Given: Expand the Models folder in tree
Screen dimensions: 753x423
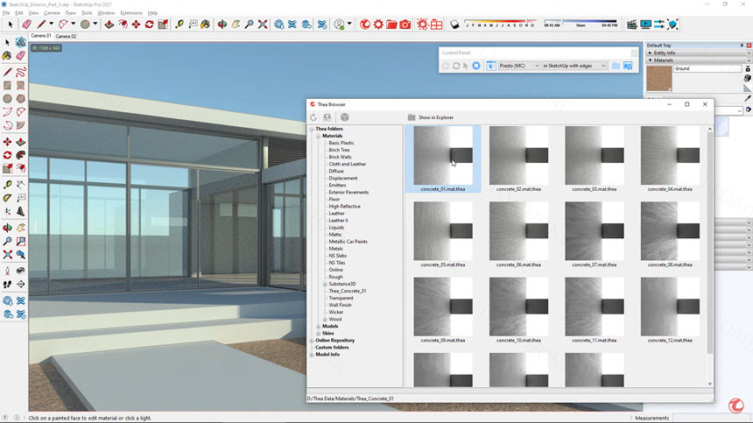Looking at the screenshot, I should [318, 327].
